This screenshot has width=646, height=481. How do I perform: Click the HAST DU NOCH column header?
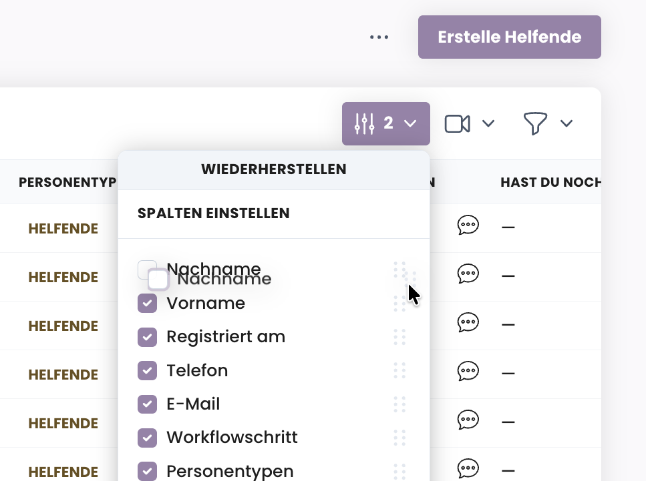[x=550, y=182]
